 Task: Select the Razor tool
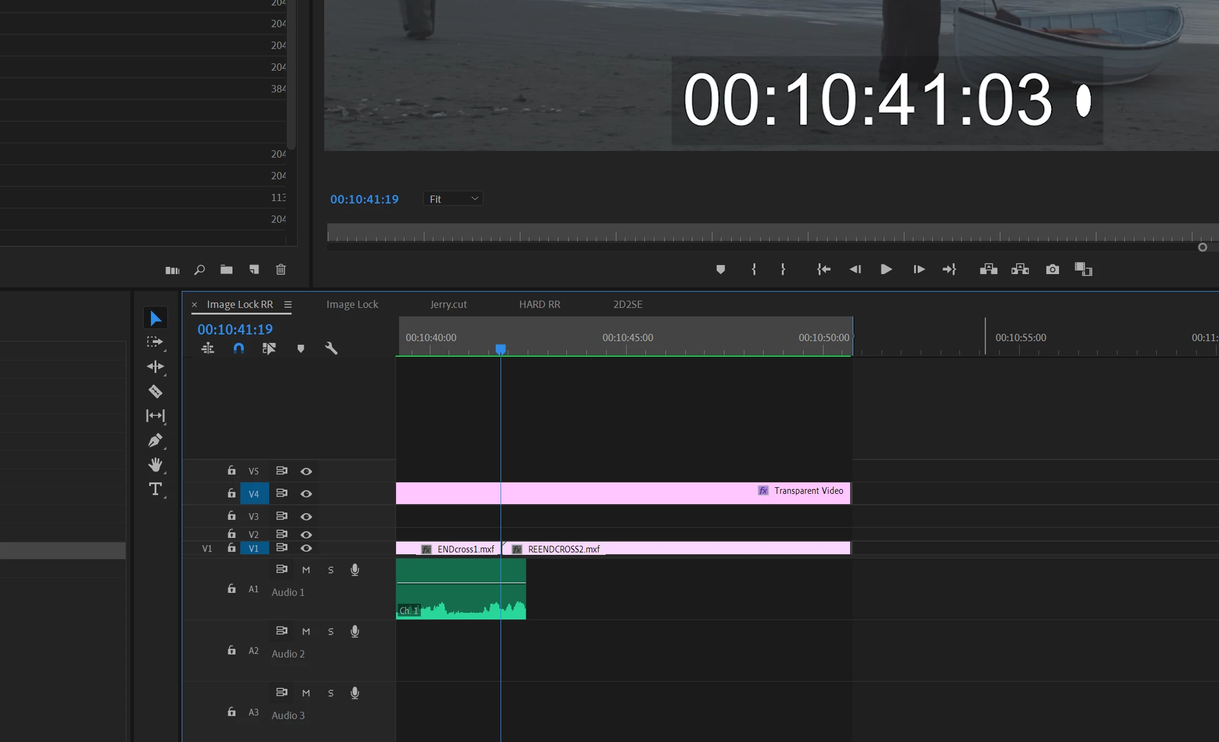click(x=155, y=391)
